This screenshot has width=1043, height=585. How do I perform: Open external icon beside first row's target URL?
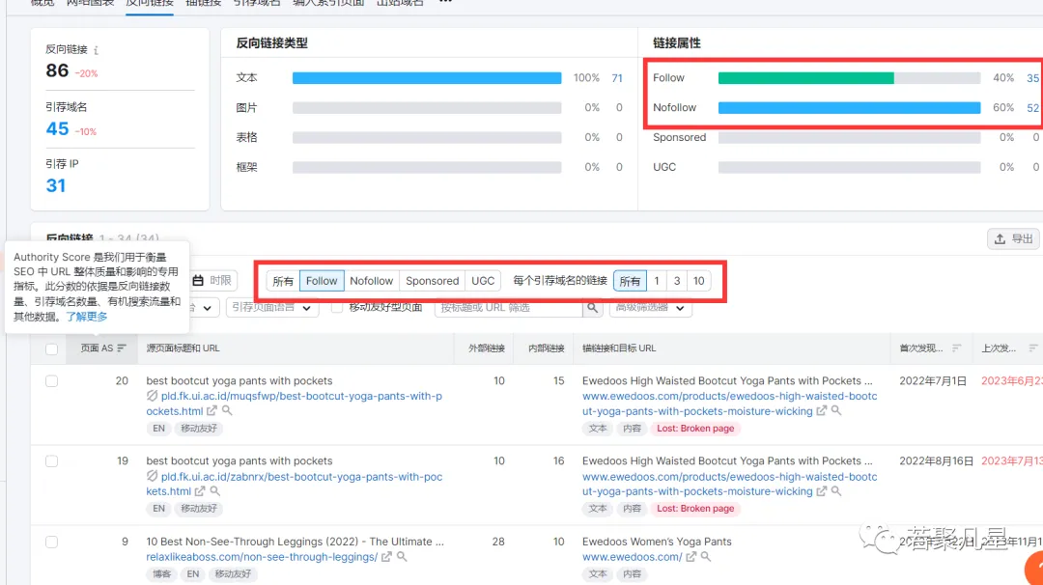[x=822, y=411]
